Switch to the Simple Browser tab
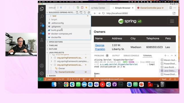This screenshot has height=103, width=184. pos(123,8)
